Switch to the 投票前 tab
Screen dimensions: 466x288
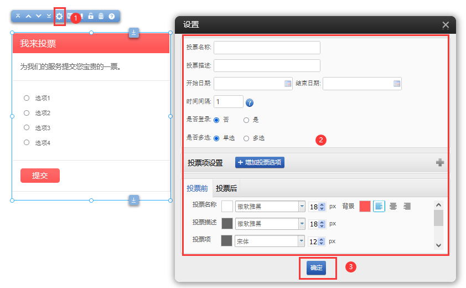pos(197,188)
